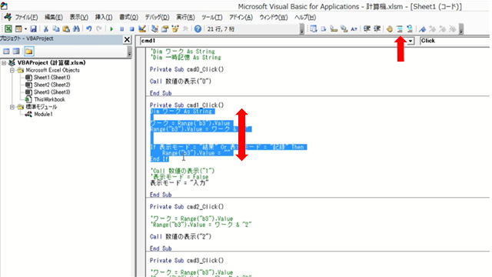Click the Click procedure combo box
This screenshot has height=277, width=492.
(455, 41)
